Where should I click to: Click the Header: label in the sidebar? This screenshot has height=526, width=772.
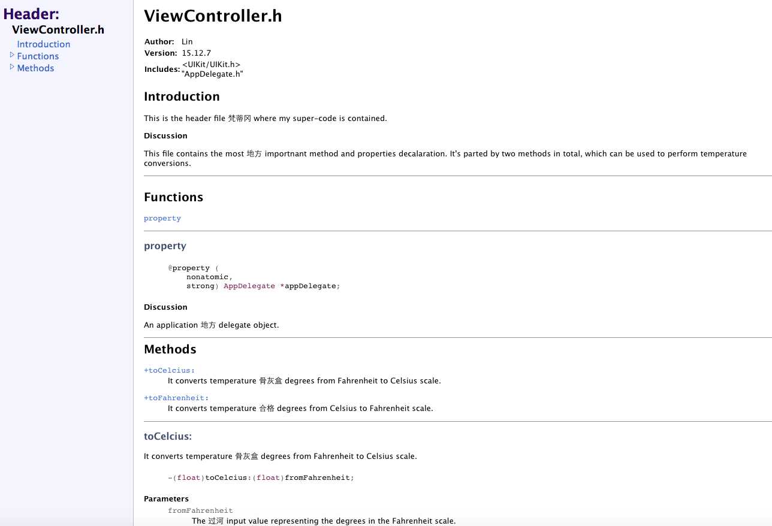point(31,14)
